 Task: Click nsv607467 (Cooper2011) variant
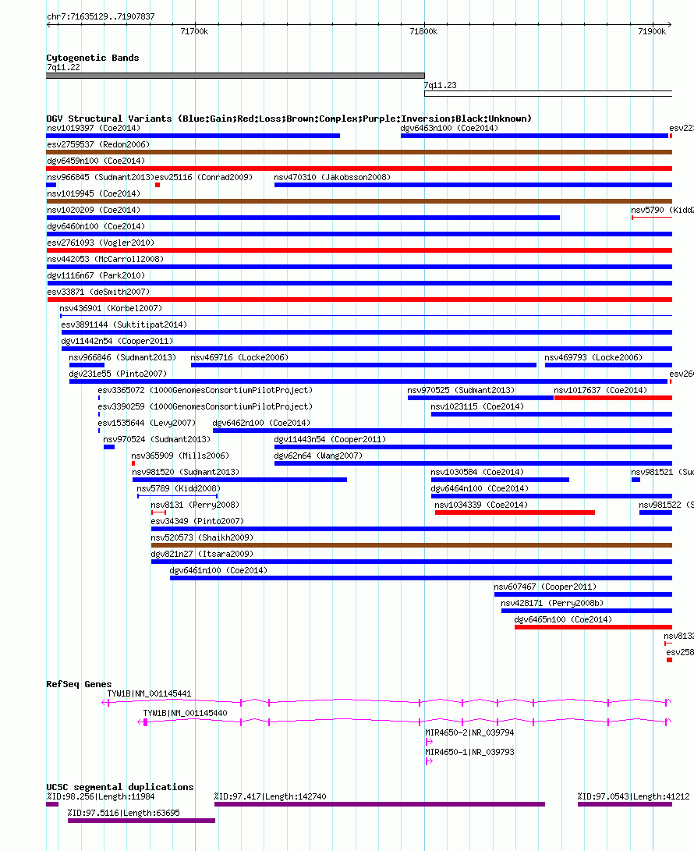click(583, 594)
